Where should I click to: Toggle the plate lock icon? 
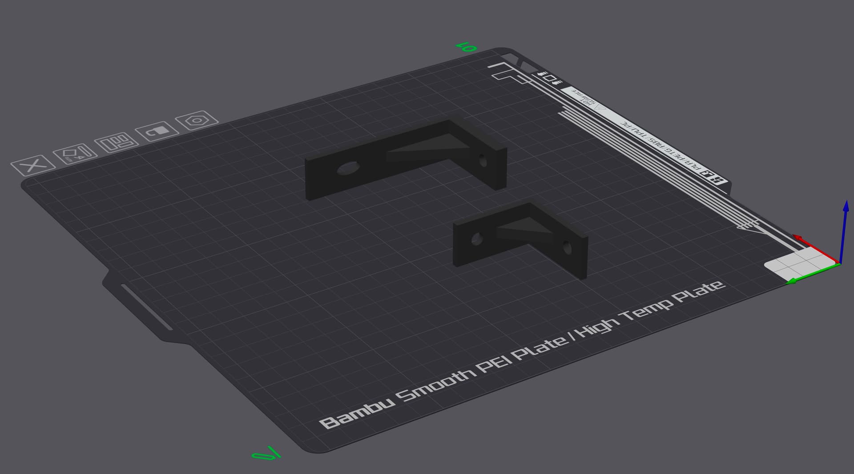[157, 131]
